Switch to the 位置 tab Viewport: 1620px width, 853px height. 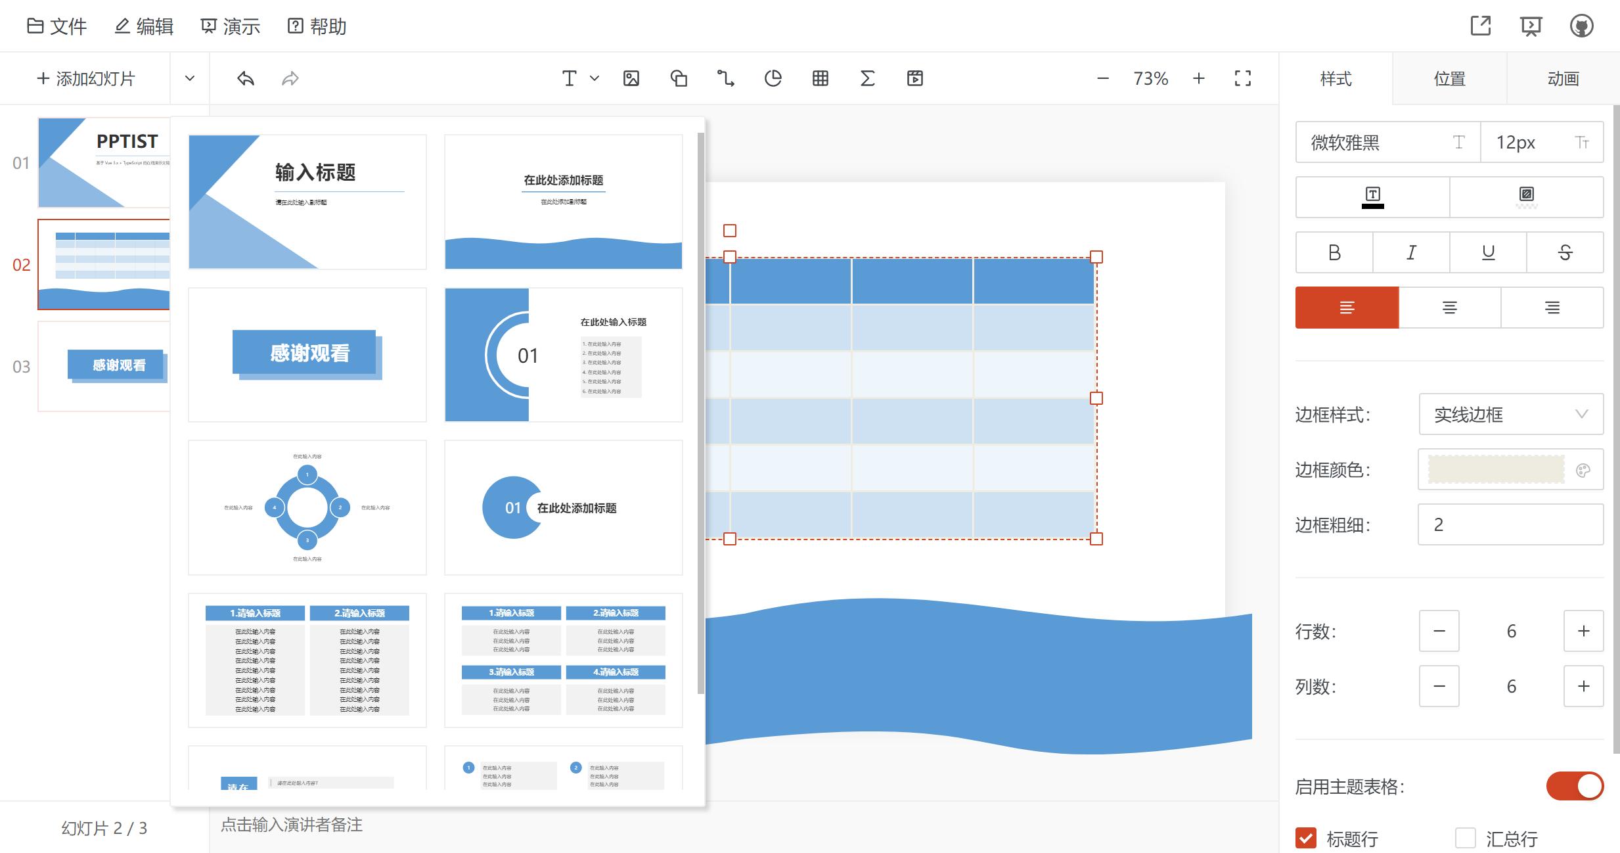pos(1449,79)
